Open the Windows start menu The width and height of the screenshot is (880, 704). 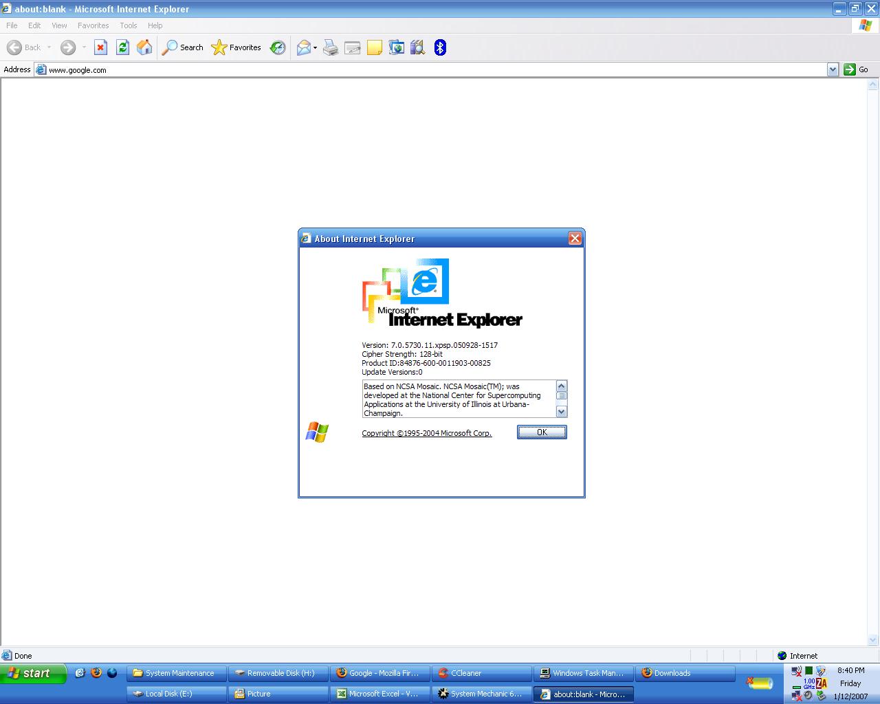click(x=33, y=673)
